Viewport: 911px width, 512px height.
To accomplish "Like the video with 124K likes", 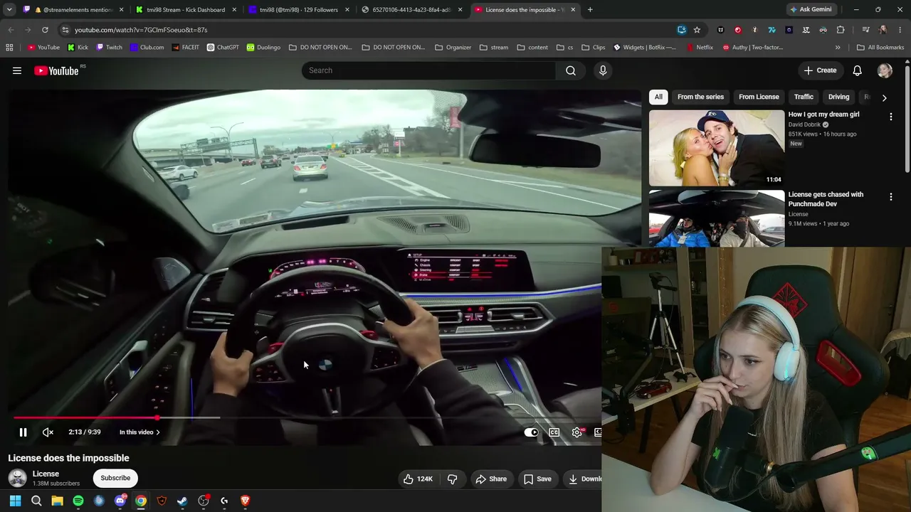I will click(x=418, y=479).
